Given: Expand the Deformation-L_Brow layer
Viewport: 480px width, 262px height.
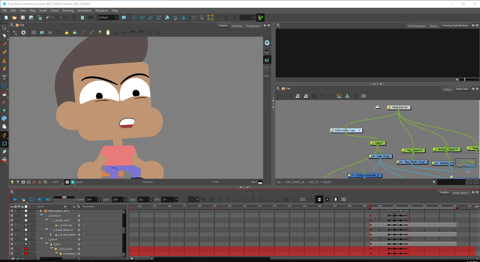Looking at the screenshot, I should 41,211.
